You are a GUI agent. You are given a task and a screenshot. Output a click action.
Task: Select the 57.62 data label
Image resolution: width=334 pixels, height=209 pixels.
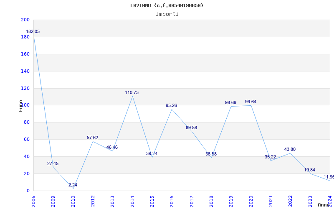pos(92,138)
